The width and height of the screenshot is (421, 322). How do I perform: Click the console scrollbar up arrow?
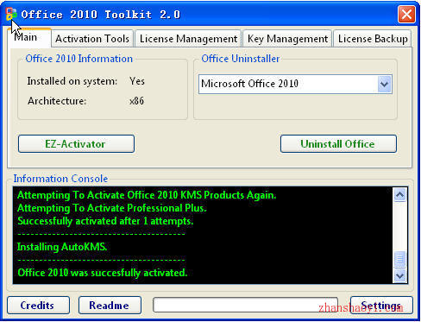point(399,195)
